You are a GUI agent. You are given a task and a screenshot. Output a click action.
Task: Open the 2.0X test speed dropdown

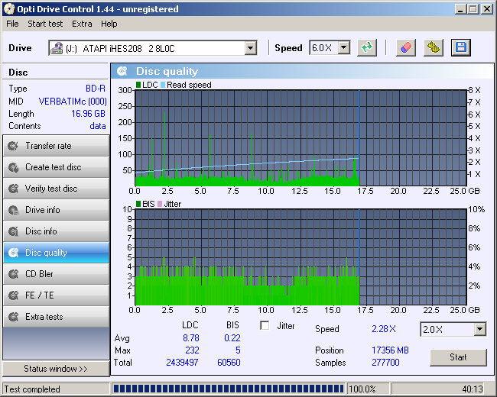coord(480,329)
